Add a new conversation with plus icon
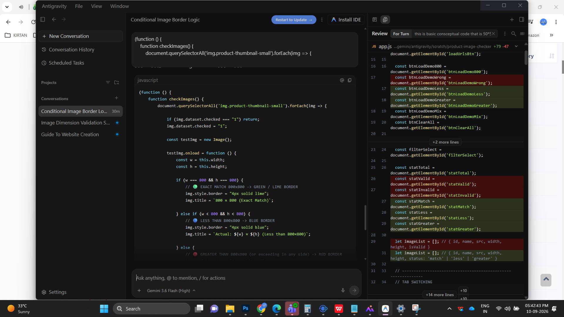Screen dimensions: 564x317 pyautogui.click(x=117, y=98)
